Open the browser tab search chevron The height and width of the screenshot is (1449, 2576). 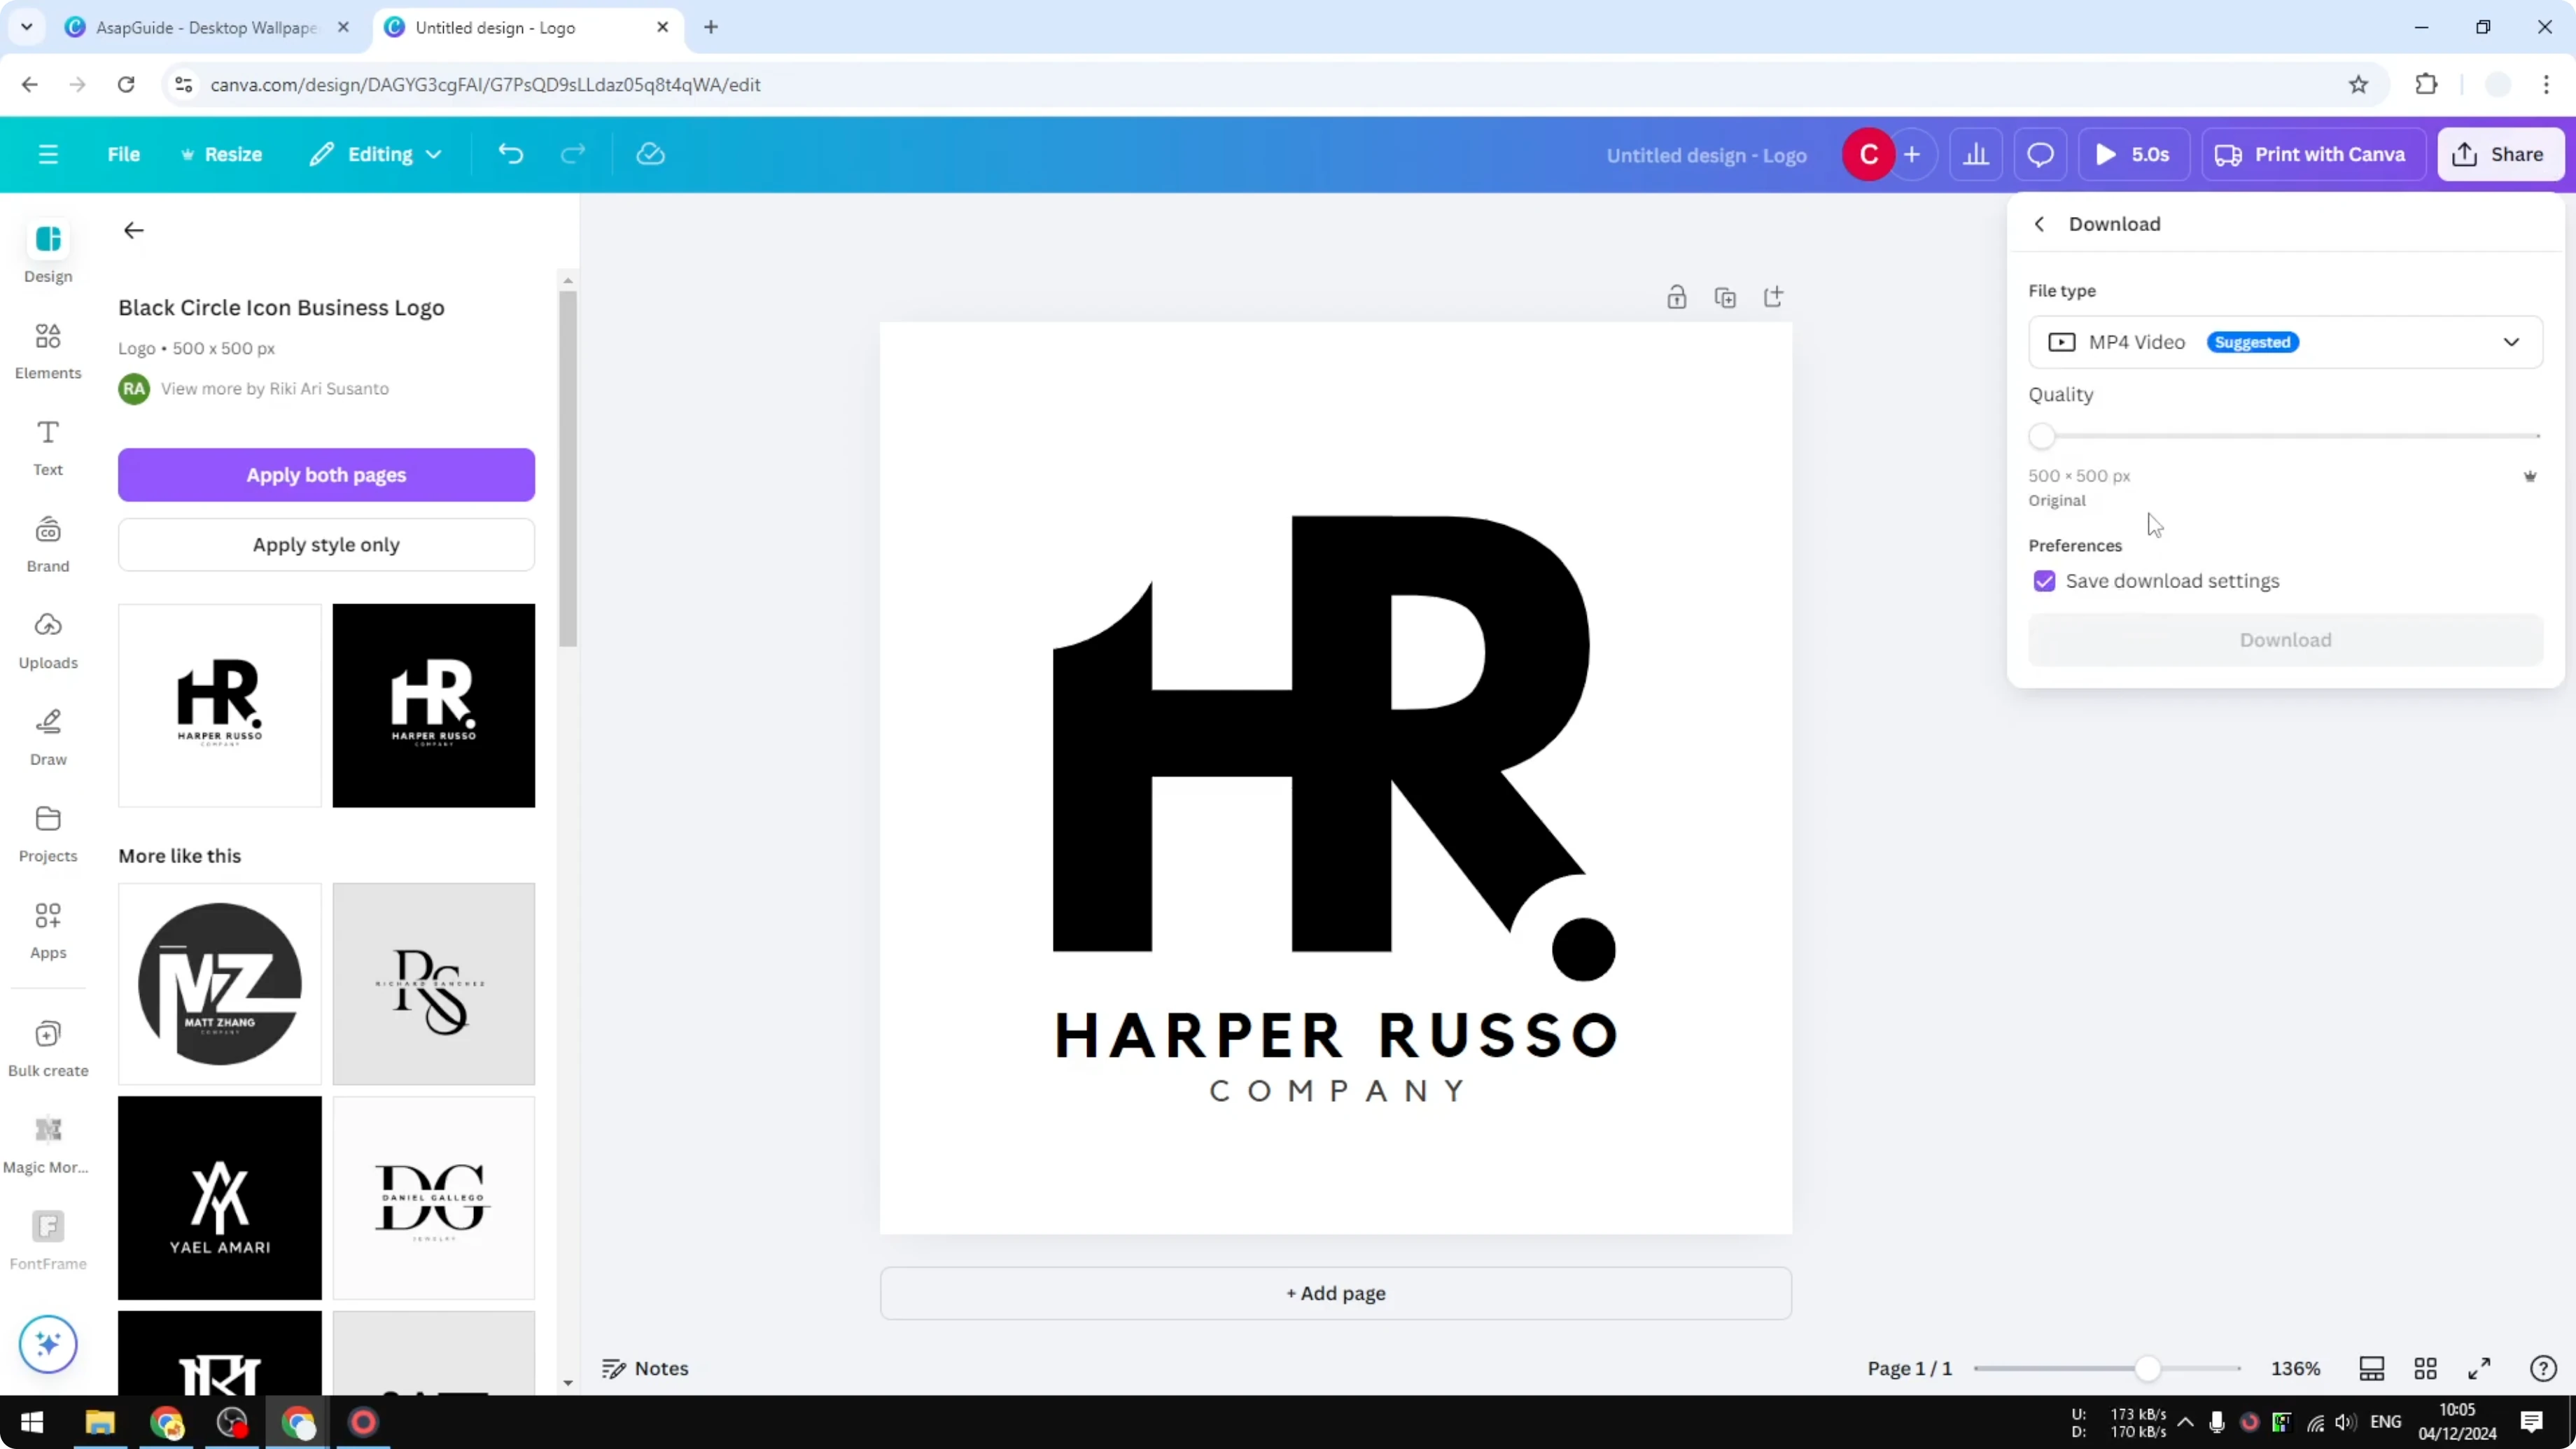tap(26, 27)
